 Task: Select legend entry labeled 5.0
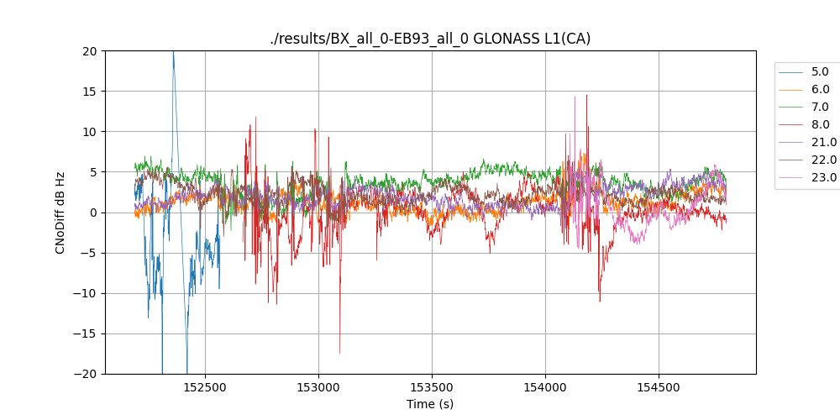tap(820, 71)
